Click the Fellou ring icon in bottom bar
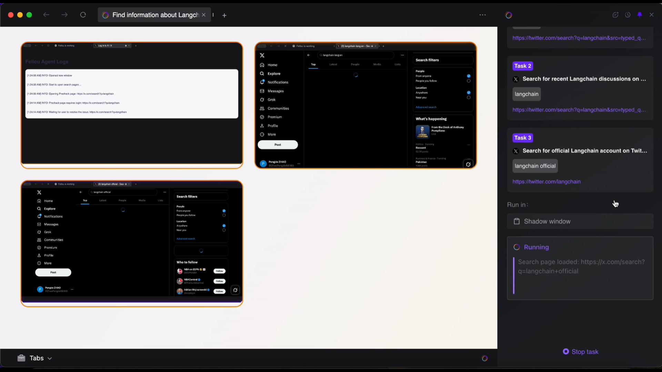Viewport: 662px width, 372px height. tap(485, 358)
